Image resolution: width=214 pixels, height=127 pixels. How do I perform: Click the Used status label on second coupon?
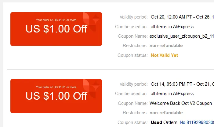[156, 122]
